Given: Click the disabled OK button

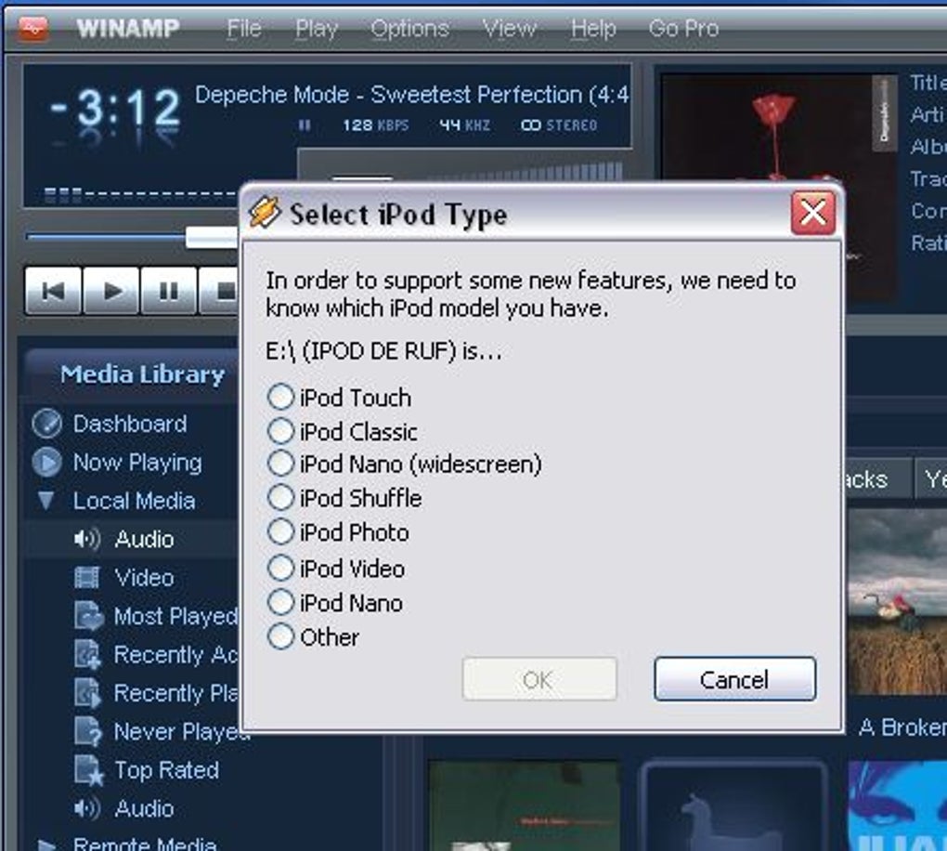Looking at the screenshot, I should 539,679.
